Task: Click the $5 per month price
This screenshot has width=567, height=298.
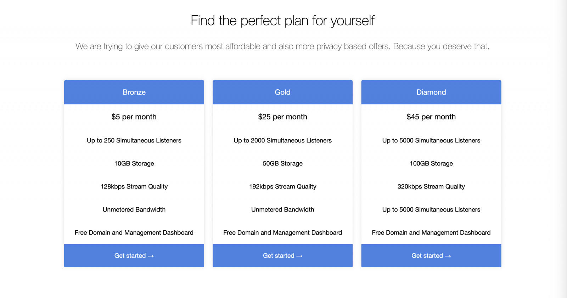Action: (x=134, y=117)
